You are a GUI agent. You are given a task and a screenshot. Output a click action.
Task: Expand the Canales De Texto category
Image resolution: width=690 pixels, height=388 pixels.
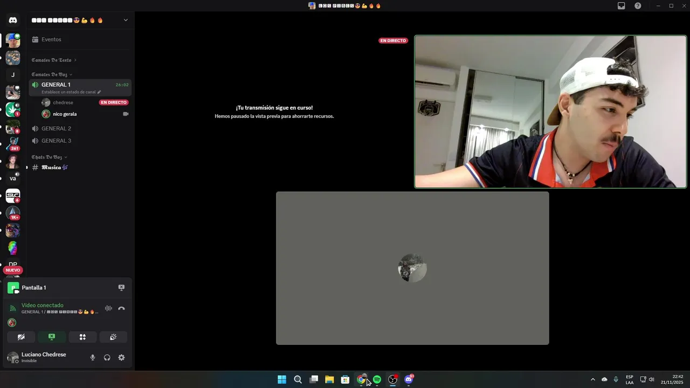point(54,60)
